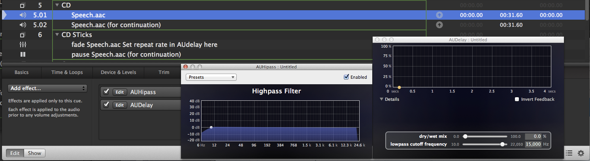
Task: Uncheck the AUDelay effect checkbox
Action: (x=106, y=105)
